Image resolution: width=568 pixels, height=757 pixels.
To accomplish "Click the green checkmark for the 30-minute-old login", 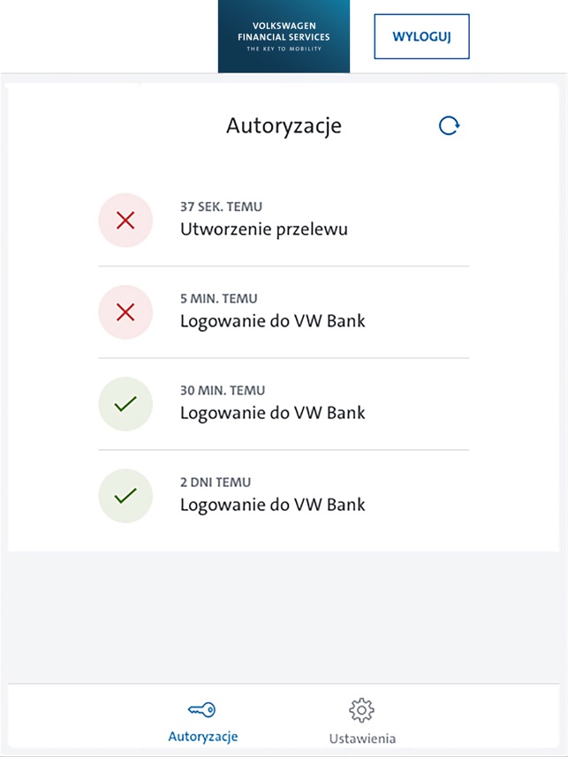I will pyautogui.click(x=125, y=404).
